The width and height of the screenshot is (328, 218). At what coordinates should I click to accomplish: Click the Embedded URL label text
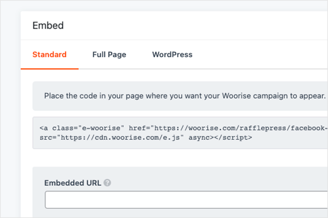[x=73, y=183]
